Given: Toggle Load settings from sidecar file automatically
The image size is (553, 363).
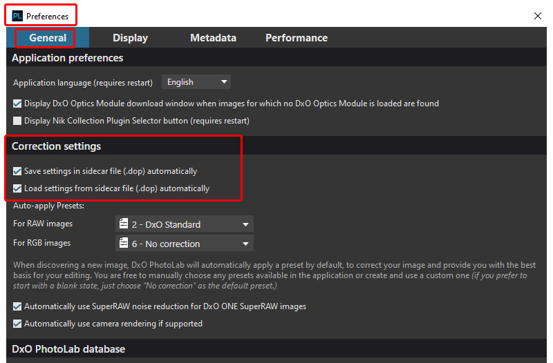Looking at the screenshot, I should (17, 188).
